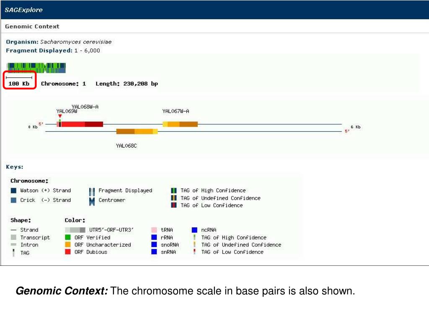Click the ORF Dubious red swatch

68,252
